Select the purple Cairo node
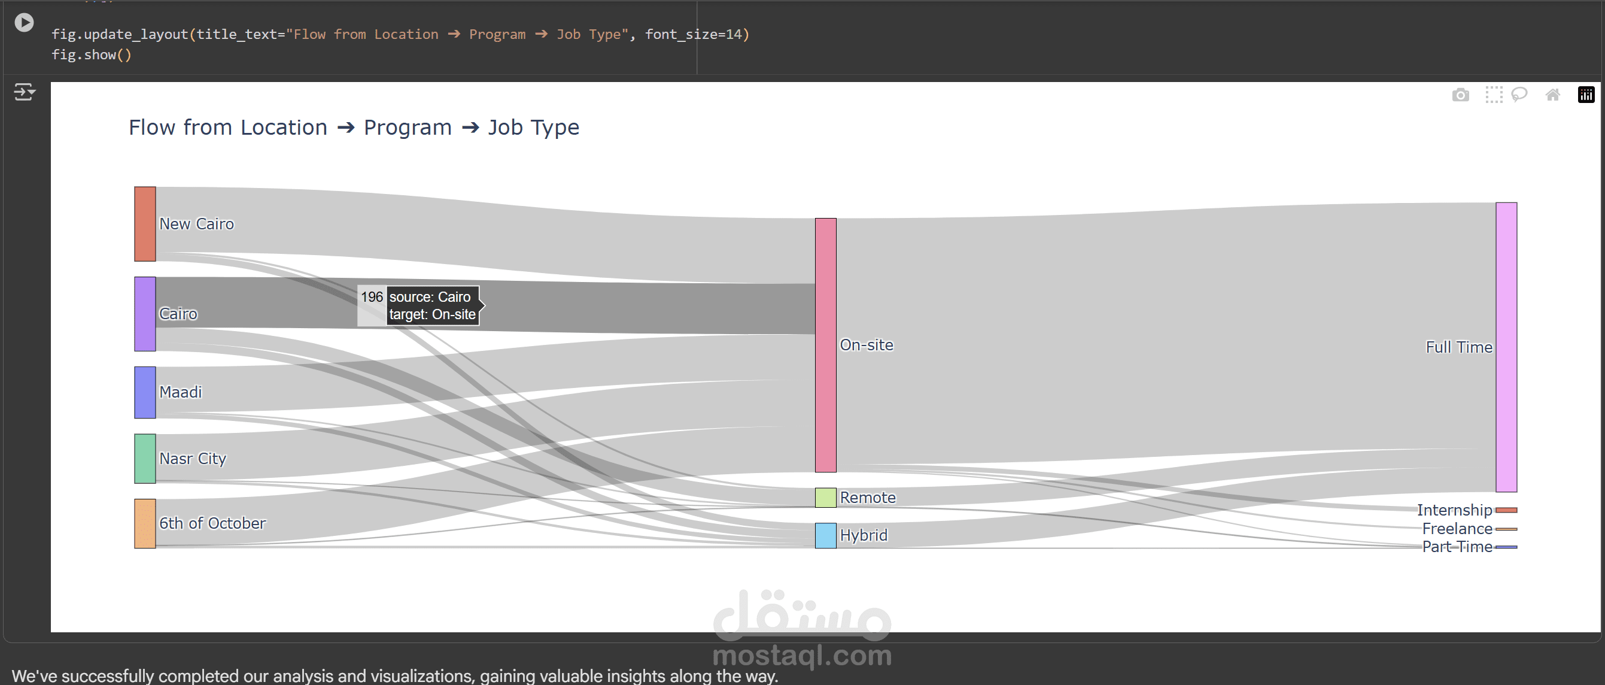Image resolution: width=1605 pixels, height=685 pixels. (x=145, y=314)
